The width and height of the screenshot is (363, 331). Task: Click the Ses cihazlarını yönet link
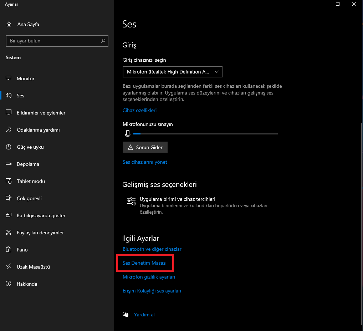coord(145,162)
